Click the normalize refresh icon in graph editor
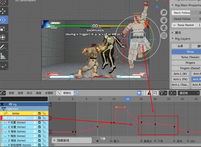Viewport: 201px width, 147px height. (x=76, y=93)
